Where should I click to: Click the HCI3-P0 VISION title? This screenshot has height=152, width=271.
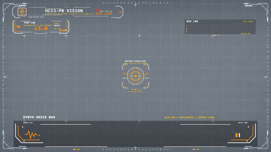(x=64, y=11)
